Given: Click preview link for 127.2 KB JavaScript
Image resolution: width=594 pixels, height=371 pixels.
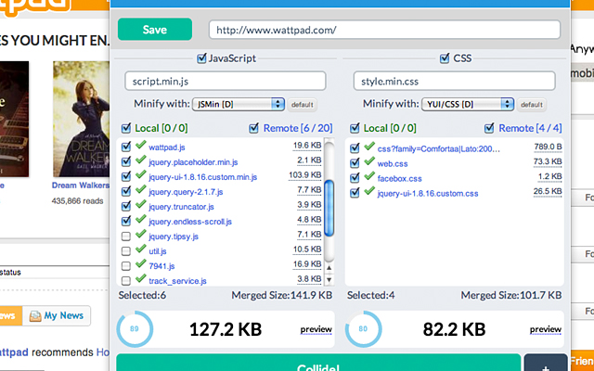Looking at the screenshot, I should (x=316, y=330).
